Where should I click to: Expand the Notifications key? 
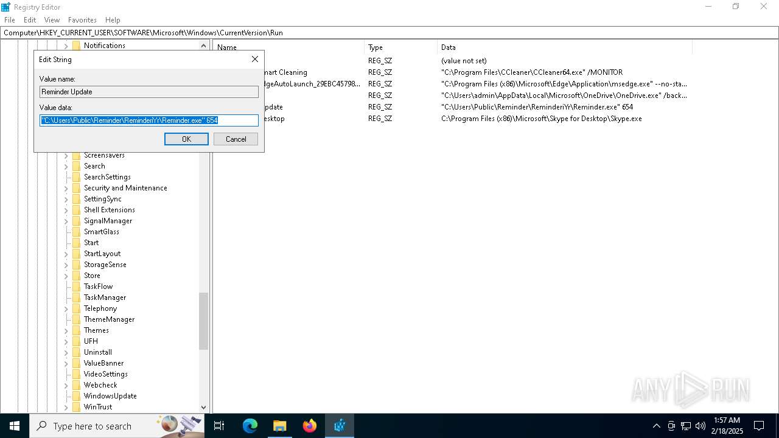[x=66, y=46]
